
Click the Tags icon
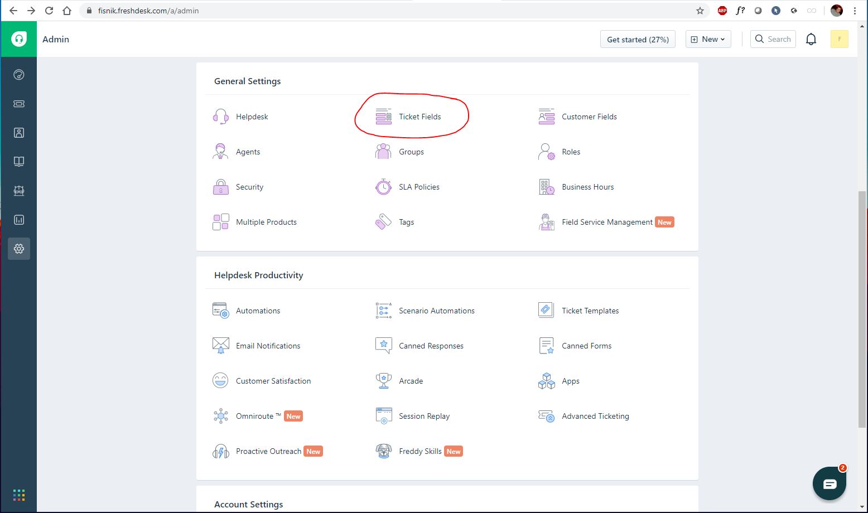(x=383, y=222)
